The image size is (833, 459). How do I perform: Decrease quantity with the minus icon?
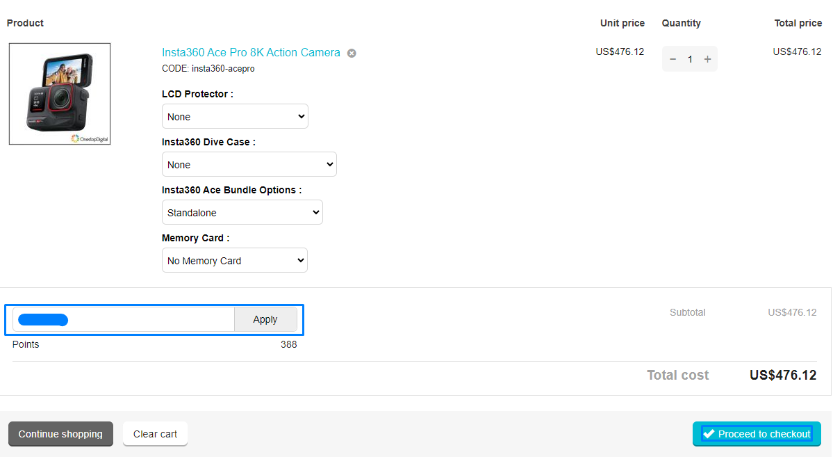pos(673,59)
